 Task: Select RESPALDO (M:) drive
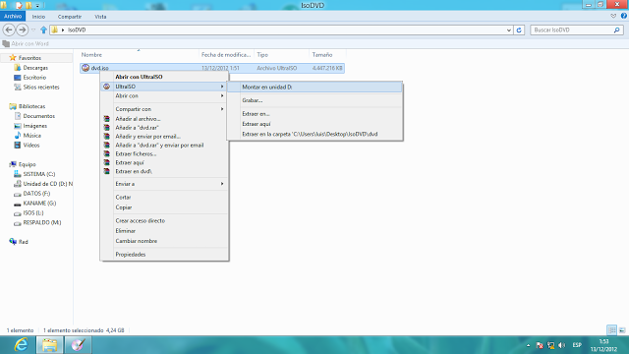click(41, 222)
